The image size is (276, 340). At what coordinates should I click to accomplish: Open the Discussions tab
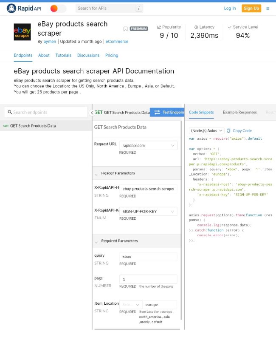point(88,55)
